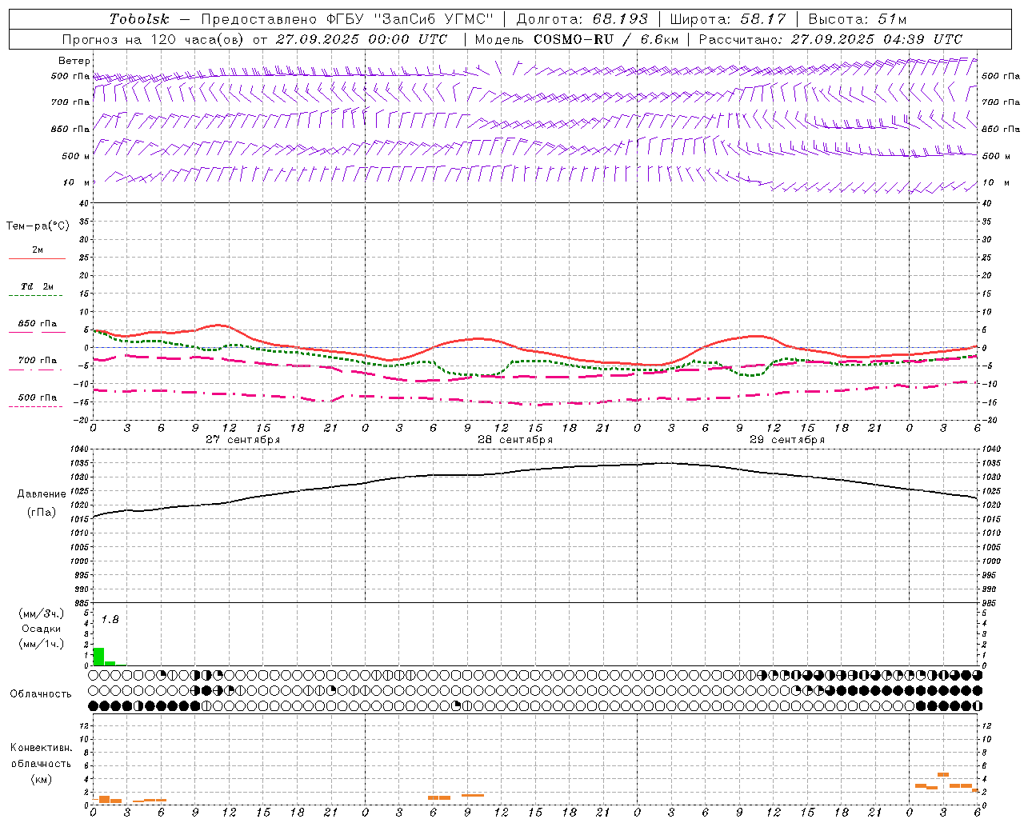Viewport: 1024px width, 819px height.
Task: Click the '1.8' precipitation amount value
Action: point(110,620)
